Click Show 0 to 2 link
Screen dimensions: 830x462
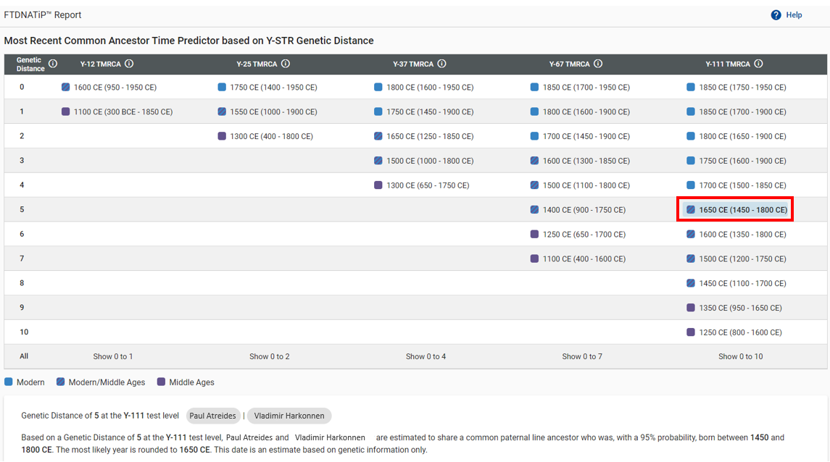pyautogui.click(x=270, y=357)
